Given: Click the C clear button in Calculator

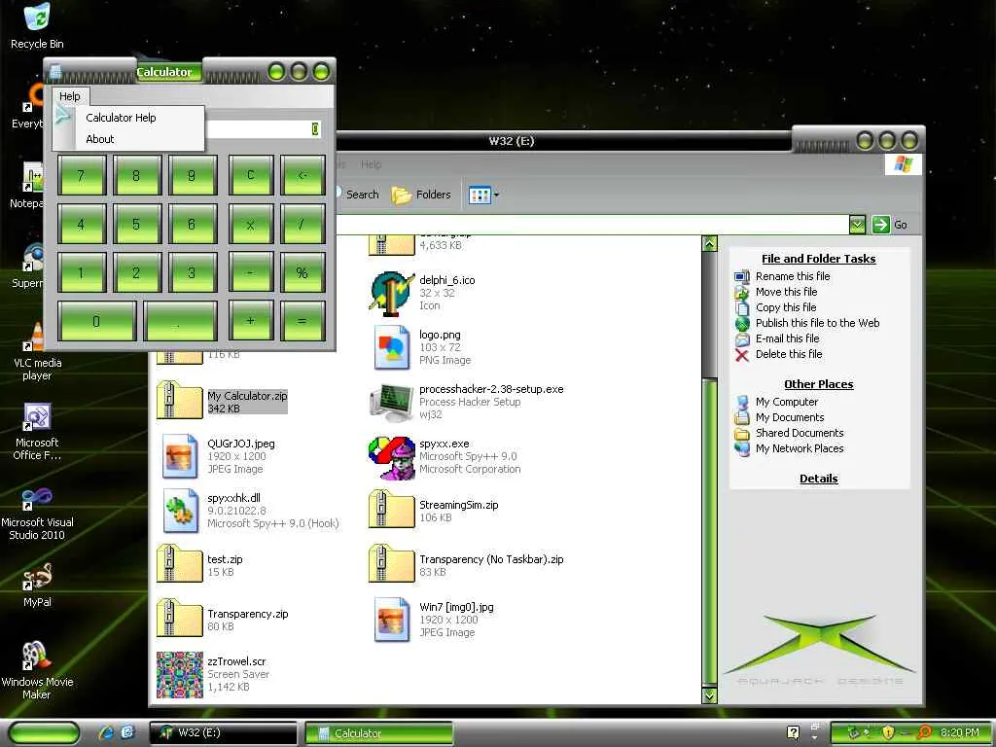Looking at the screenshot, I should click(251, 175).
